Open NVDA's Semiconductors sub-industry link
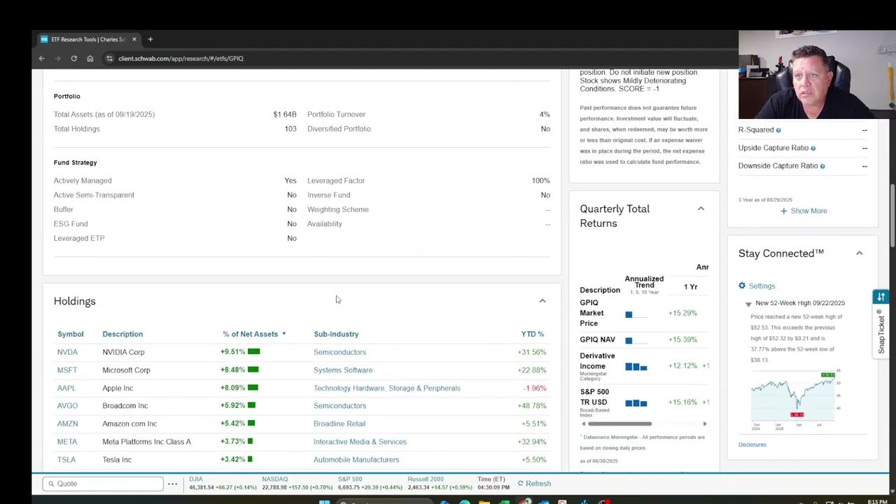The width and height of the screenshot is (896, 504). coord(339,352)
